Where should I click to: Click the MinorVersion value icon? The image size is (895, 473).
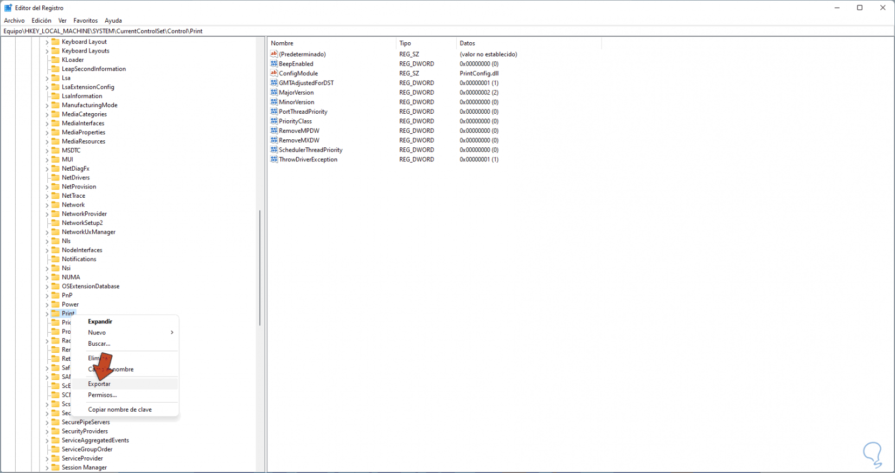point(274,102)
